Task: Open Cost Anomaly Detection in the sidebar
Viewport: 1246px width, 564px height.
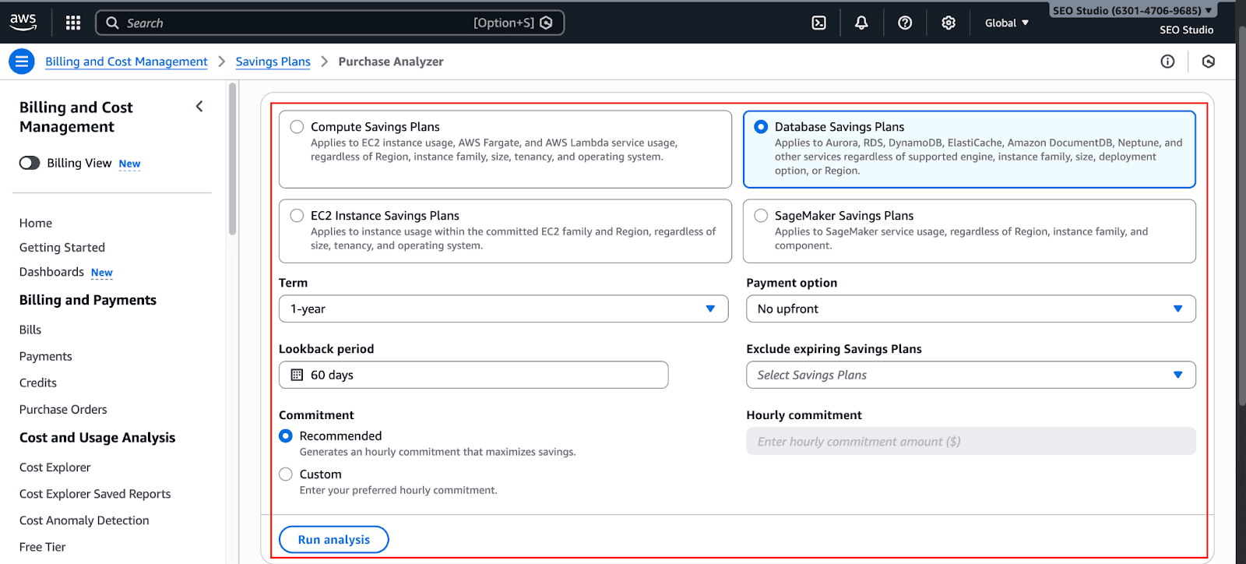Action: click(x=84, y=520)
